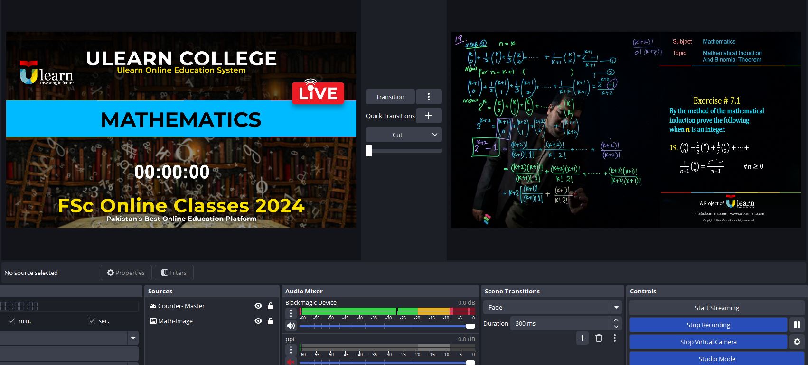Click the Controls dock title
This screenshot has height=365, width=808.
point(643,291)
